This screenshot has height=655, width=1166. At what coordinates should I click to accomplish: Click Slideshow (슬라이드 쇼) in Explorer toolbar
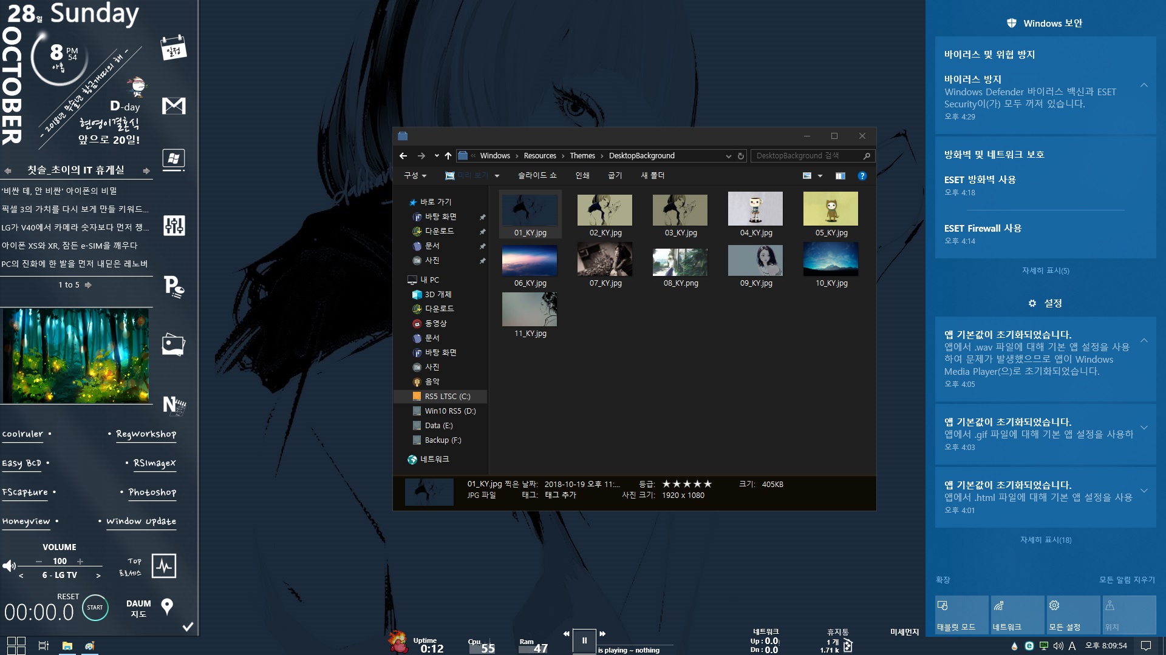pos(537,176)
